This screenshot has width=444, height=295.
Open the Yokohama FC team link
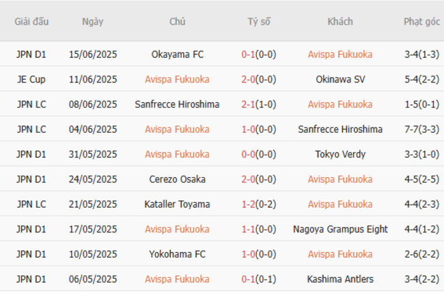(177, 254)
